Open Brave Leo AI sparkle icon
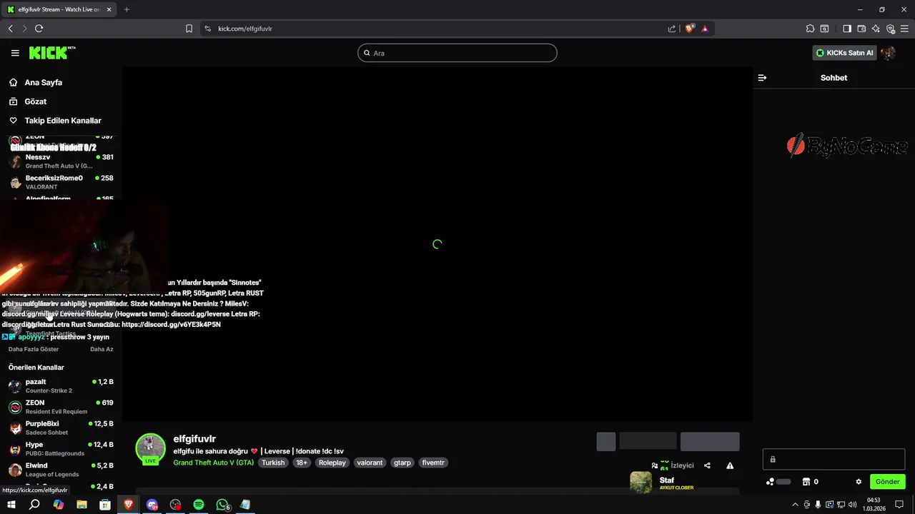 click(x=876, y=29)
